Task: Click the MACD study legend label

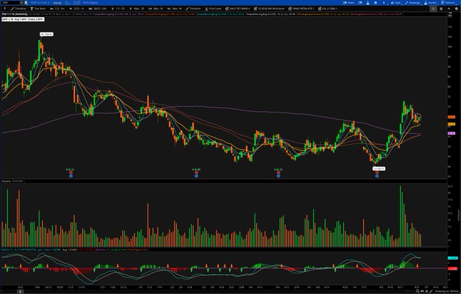Action: click(22, 250)
